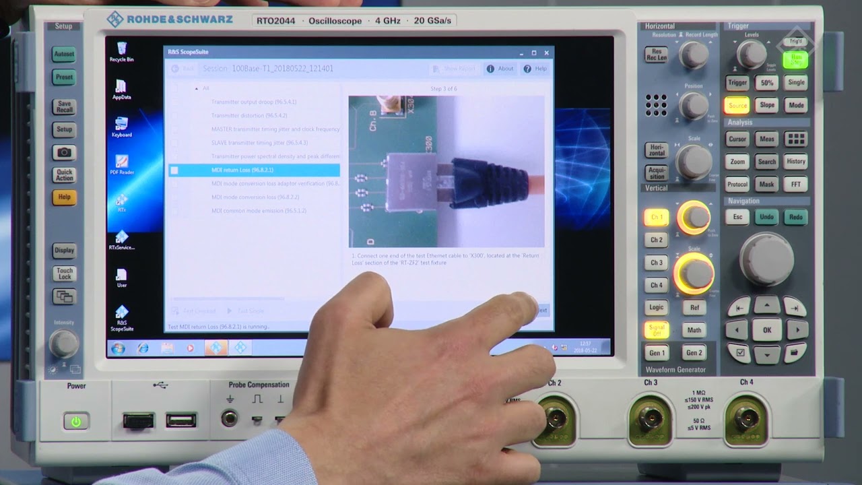Tap the Single trigger button
Viewport: 862px width, 485px height.
[796, 82]
